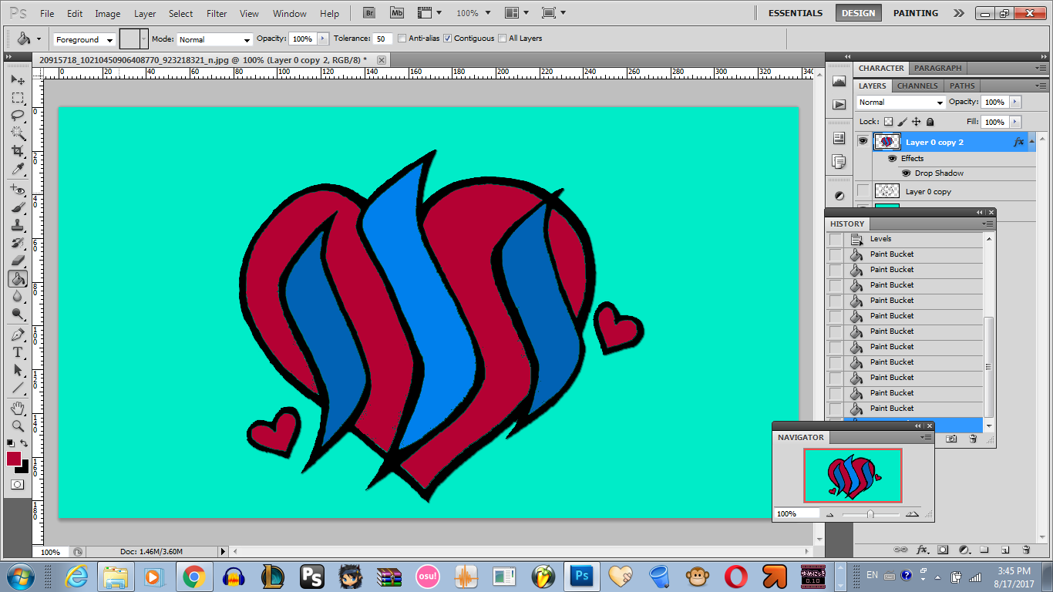Select the Rectangular Marquee tool

(18, 98)
